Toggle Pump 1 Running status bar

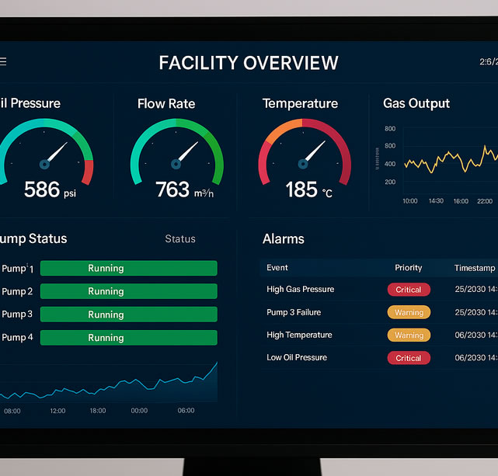(x=128, y=269)
